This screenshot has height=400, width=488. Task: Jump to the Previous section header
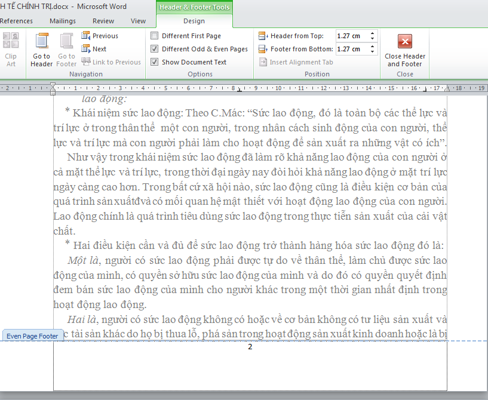pyautogui.click(x=100, y=36)
